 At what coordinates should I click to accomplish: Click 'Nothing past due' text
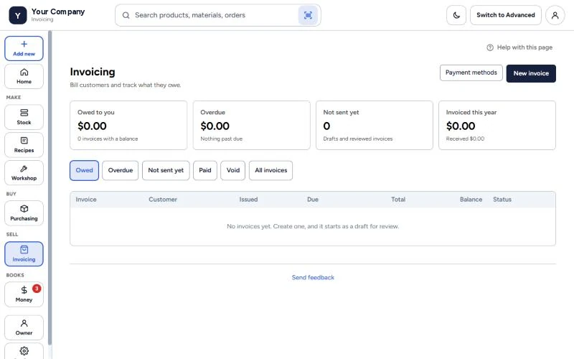click(x=222, y=139)
